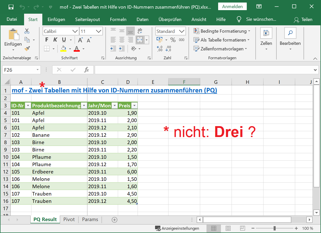This screenshot has height=233, width=321.
Task: Align cell content right
Action: click(130, 40)
